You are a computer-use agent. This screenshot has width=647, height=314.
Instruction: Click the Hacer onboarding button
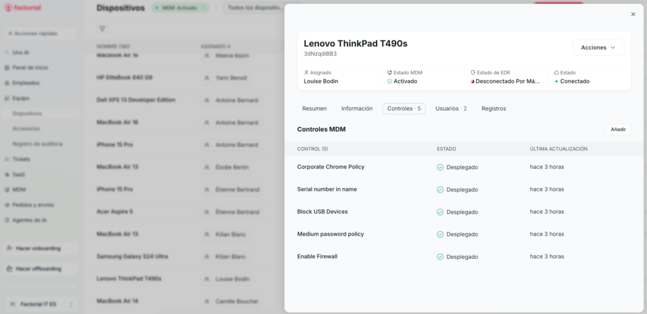click(40, 249)
